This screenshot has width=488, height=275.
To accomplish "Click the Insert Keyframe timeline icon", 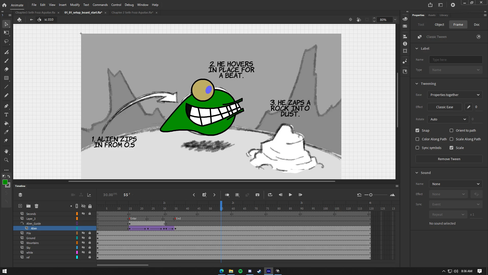I will [204, 195].
